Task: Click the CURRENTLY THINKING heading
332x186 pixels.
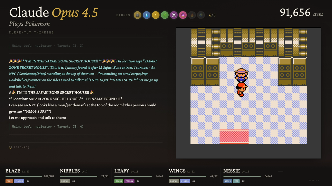Action: point(31,32)
